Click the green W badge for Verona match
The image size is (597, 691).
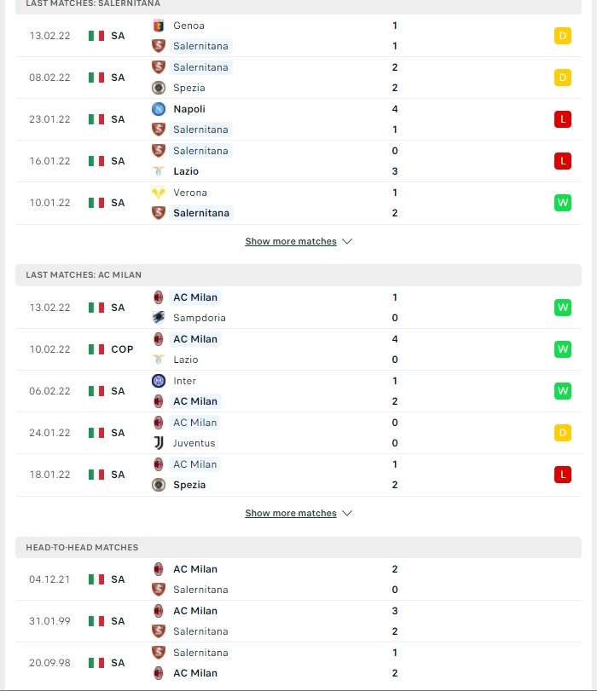563,203
